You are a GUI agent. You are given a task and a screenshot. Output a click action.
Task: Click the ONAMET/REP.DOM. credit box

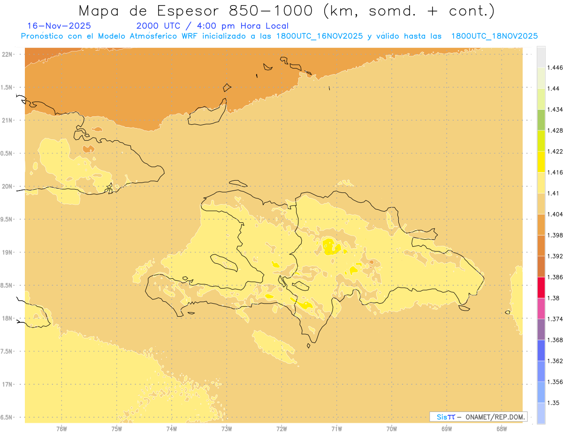pyautogui.click(x=478, y=417)
